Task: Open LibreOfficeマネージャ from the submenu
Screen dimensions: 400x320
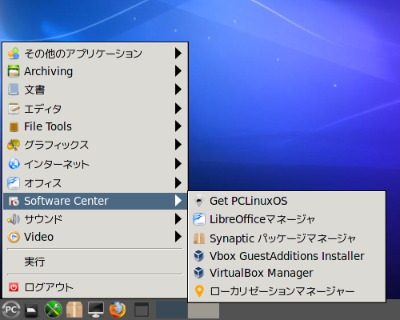Action: [287, 219]
